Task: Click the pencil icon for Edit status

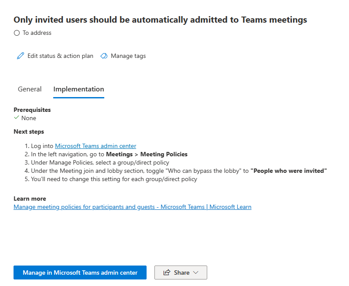Action: click(21, 56)
